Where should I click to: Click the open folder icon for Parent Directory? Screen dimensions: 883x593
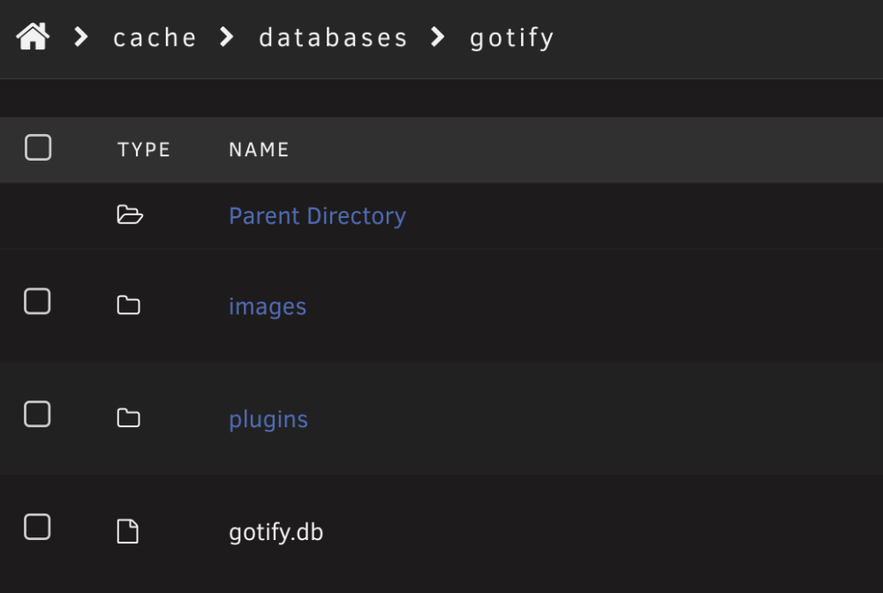click(130, 215)
